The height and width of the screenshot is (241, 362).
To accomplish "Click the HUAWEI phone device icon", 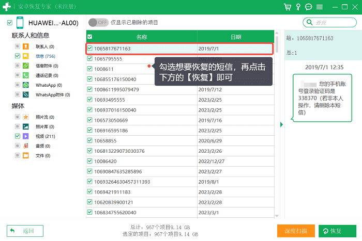I will [20, 23].
